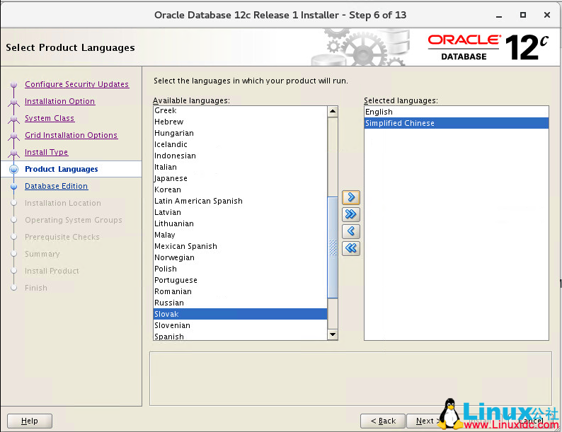The width and height of the screenshot is (562, 432).
Task: Select Mexican Spanish in the Available languages list
Action: 240,246
